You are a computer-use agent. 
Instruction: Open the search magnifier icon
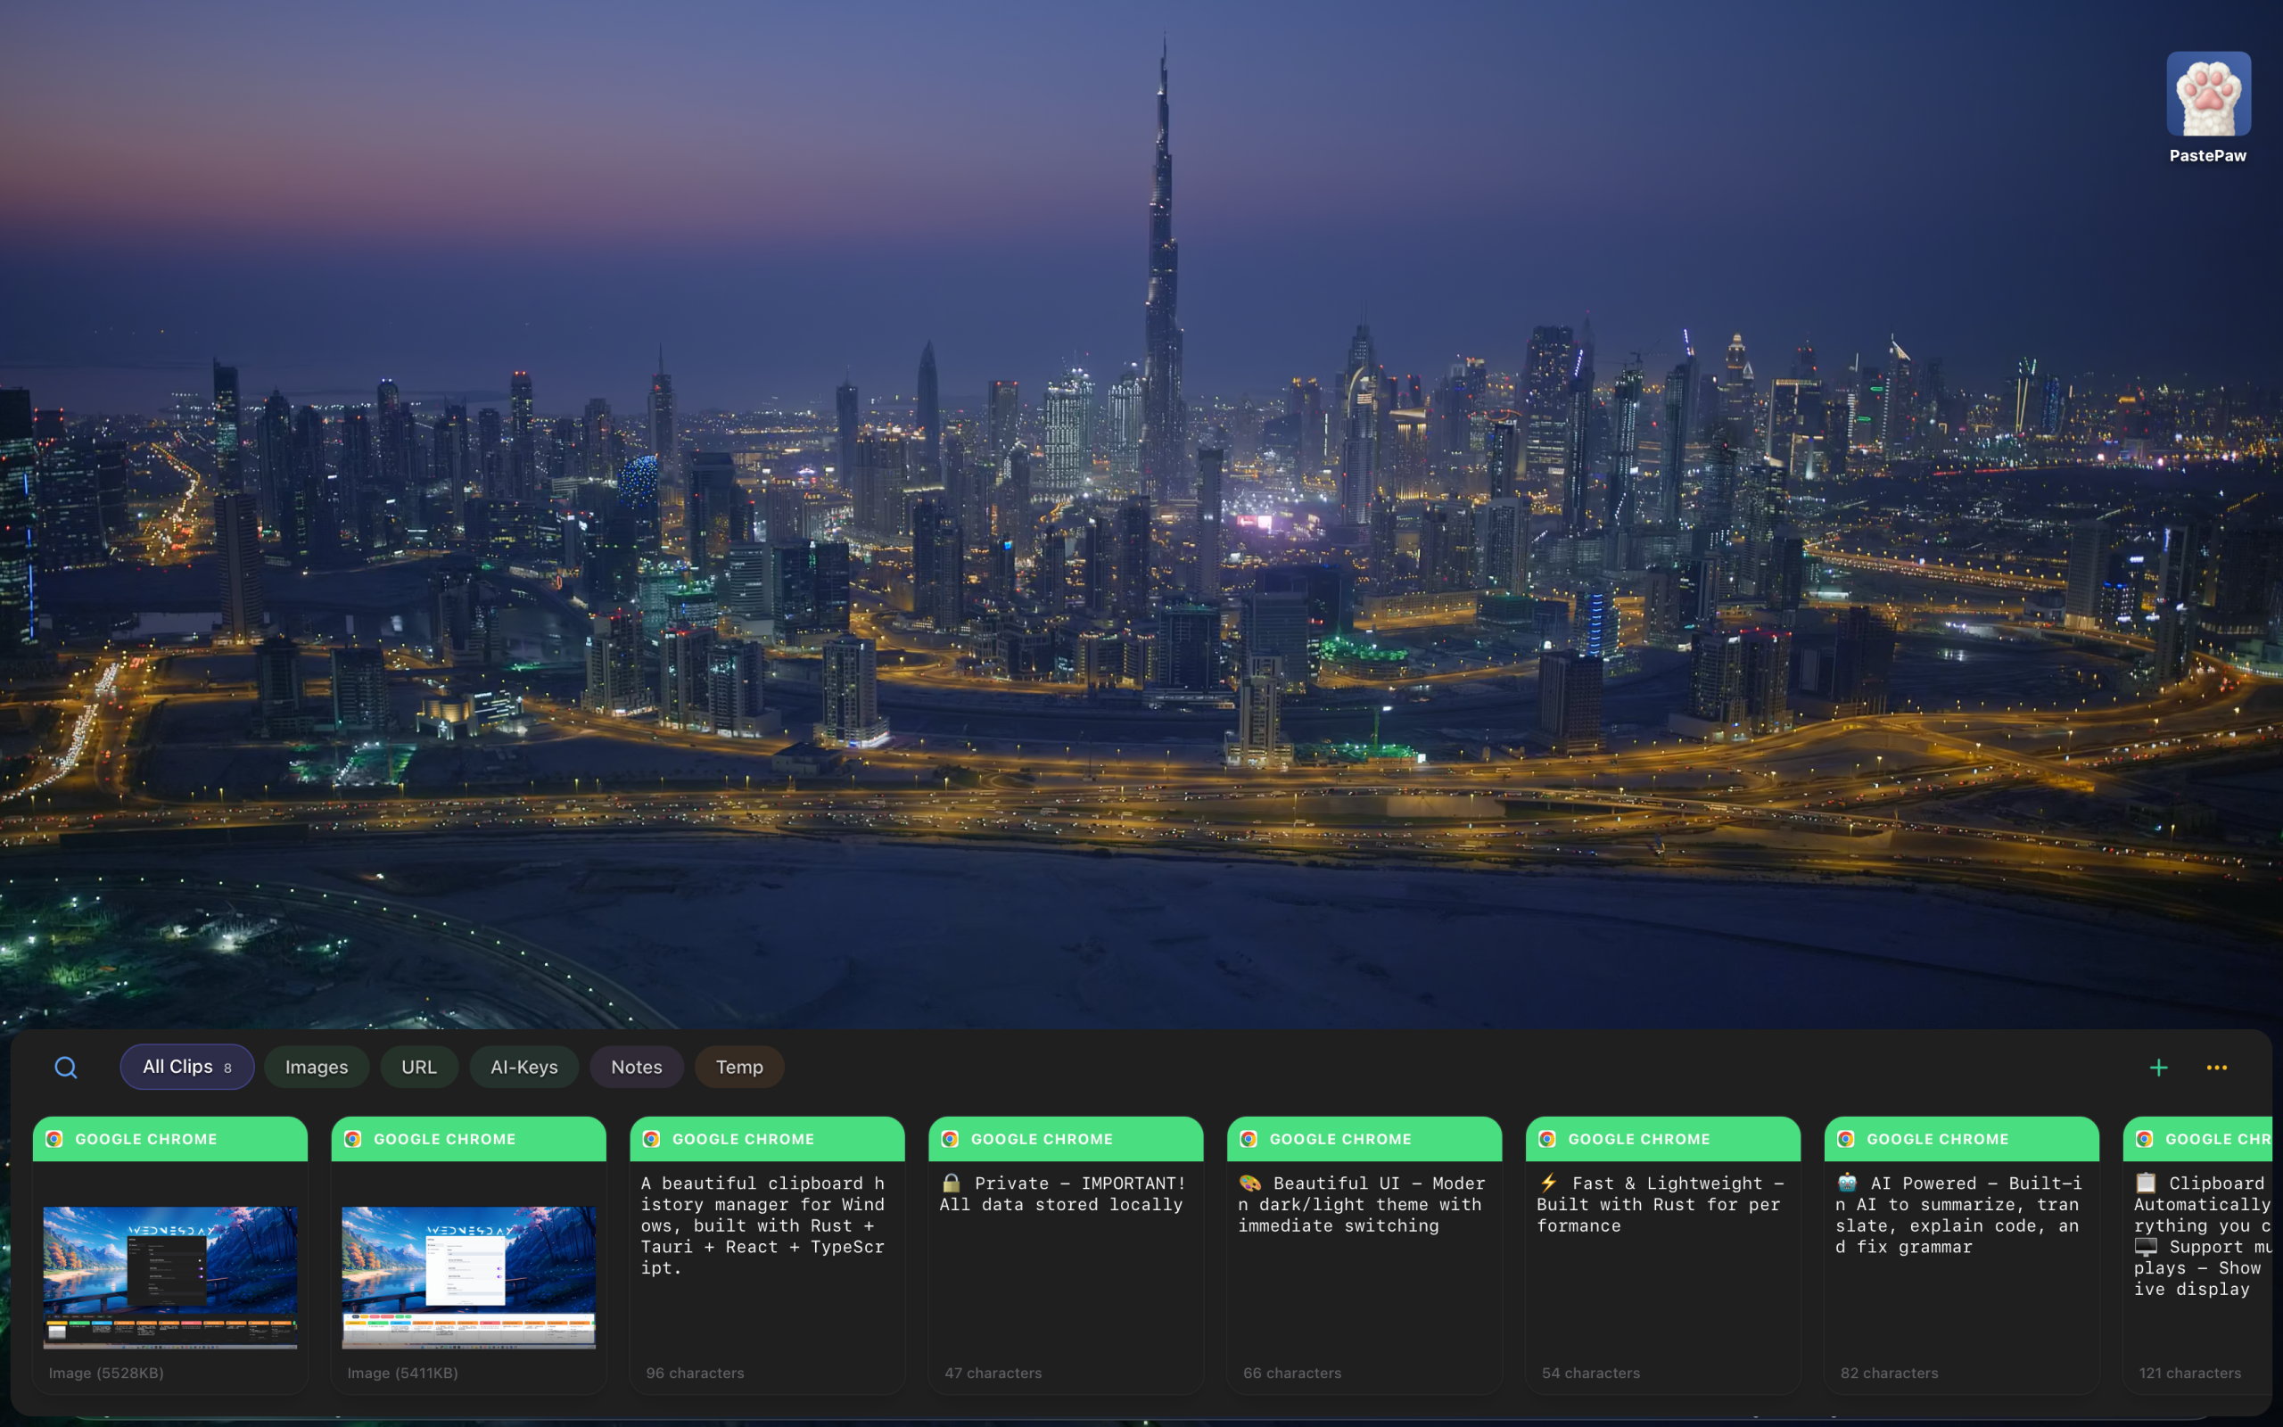[x=65, y=1068]
